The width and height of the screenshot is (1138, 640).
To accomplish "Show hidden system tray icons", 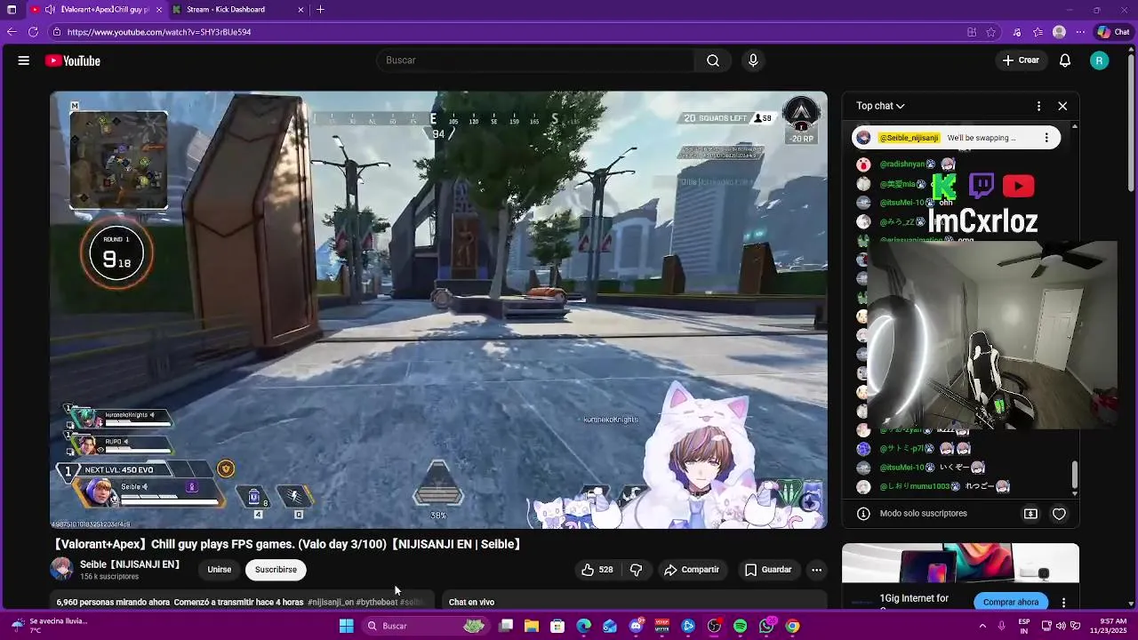I will coord(982,626).
